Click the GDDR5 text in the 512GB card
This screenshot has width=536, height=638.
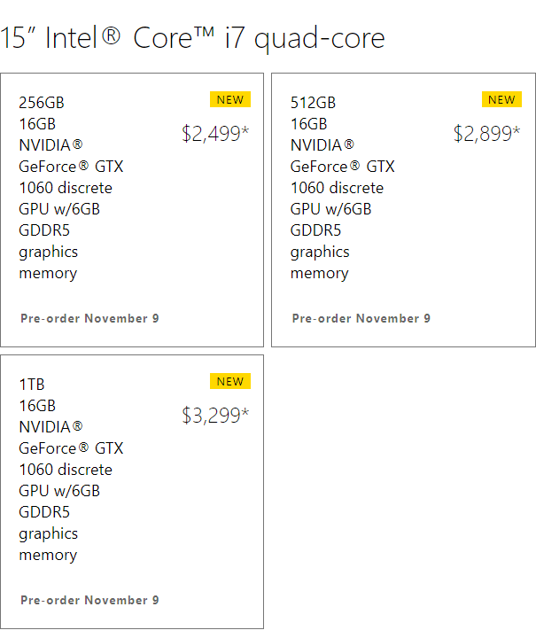(x=316, y=230)
